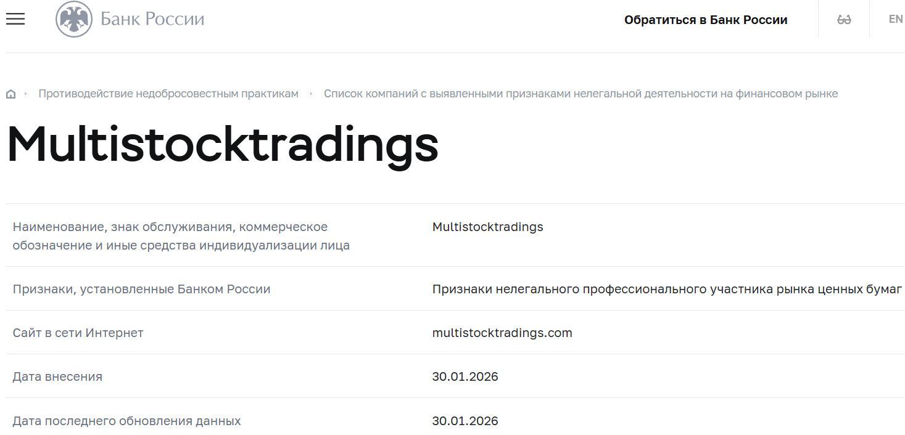Viewport: 905px width, 435px height.
Task: Open the hamburger navigation menu
Action: point(15,19)
